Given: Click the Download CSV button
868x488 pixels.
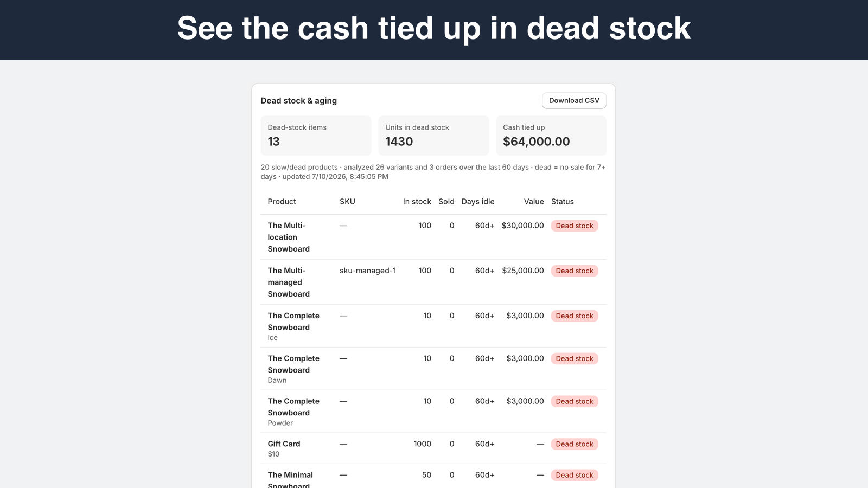Looking at the screenshot, I should [574, 100].
